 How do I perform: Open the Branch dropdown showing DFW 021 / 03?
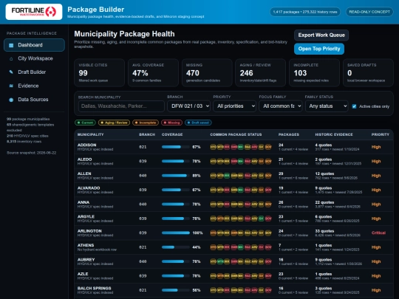pyautogui.click(x=189, y=106)
